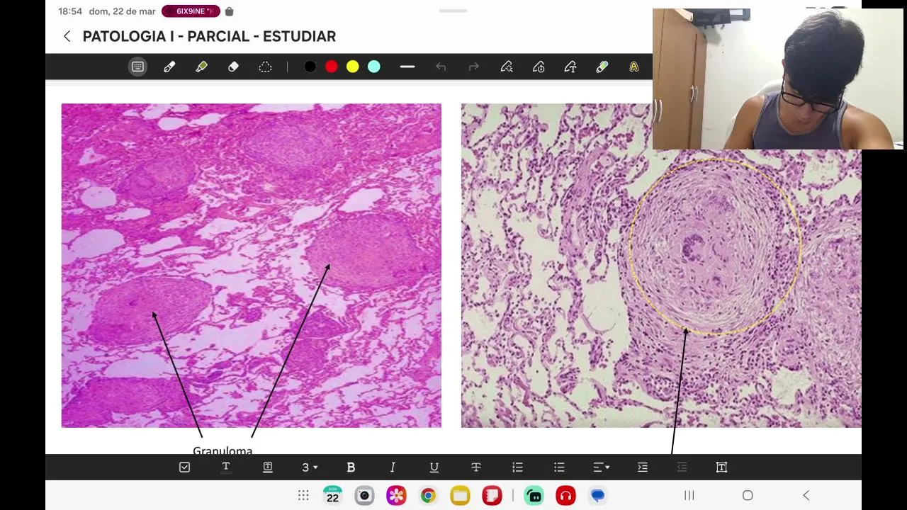Viewport: 907px width, 510px height.
Task: Choose the light cyan pen color
Action: pos(373,67)
